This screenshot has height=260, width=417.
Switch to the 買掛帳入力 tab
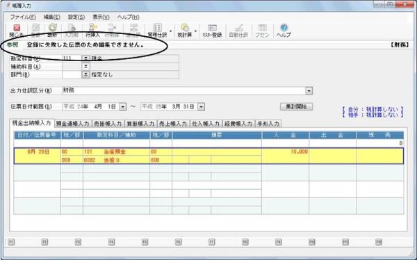click(140, 124)
